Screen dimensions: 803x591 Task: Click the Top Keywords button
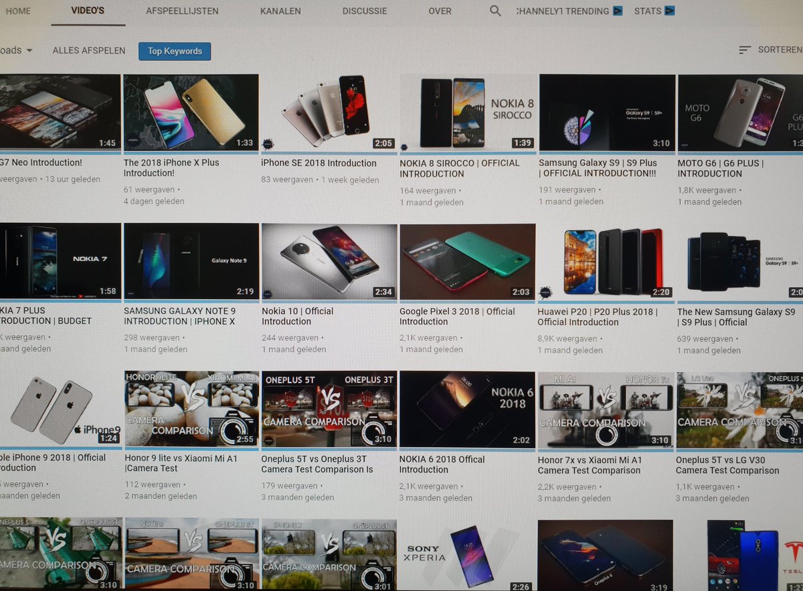[x=175, y=51]
